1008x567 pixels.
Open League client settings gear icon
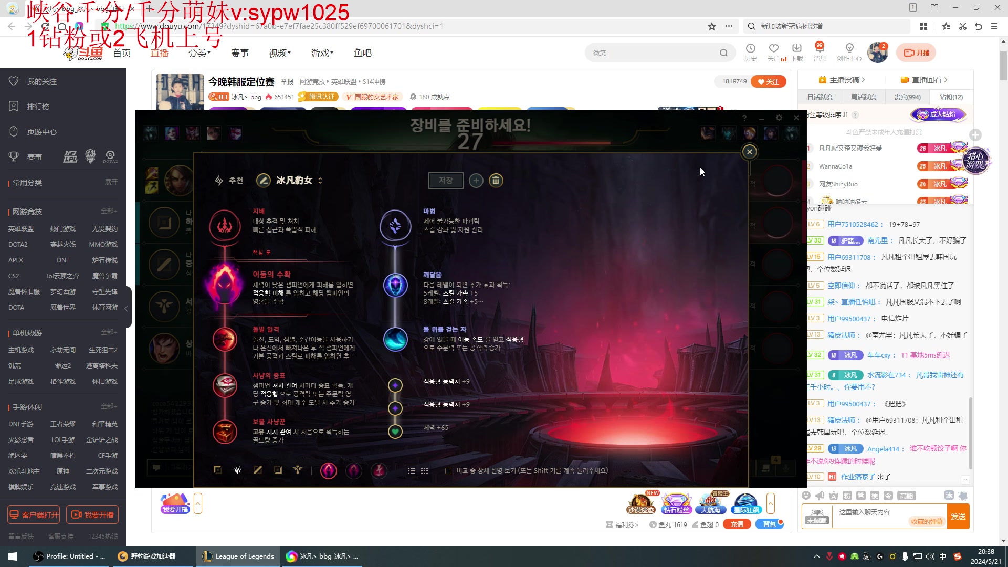coord(779,118)
